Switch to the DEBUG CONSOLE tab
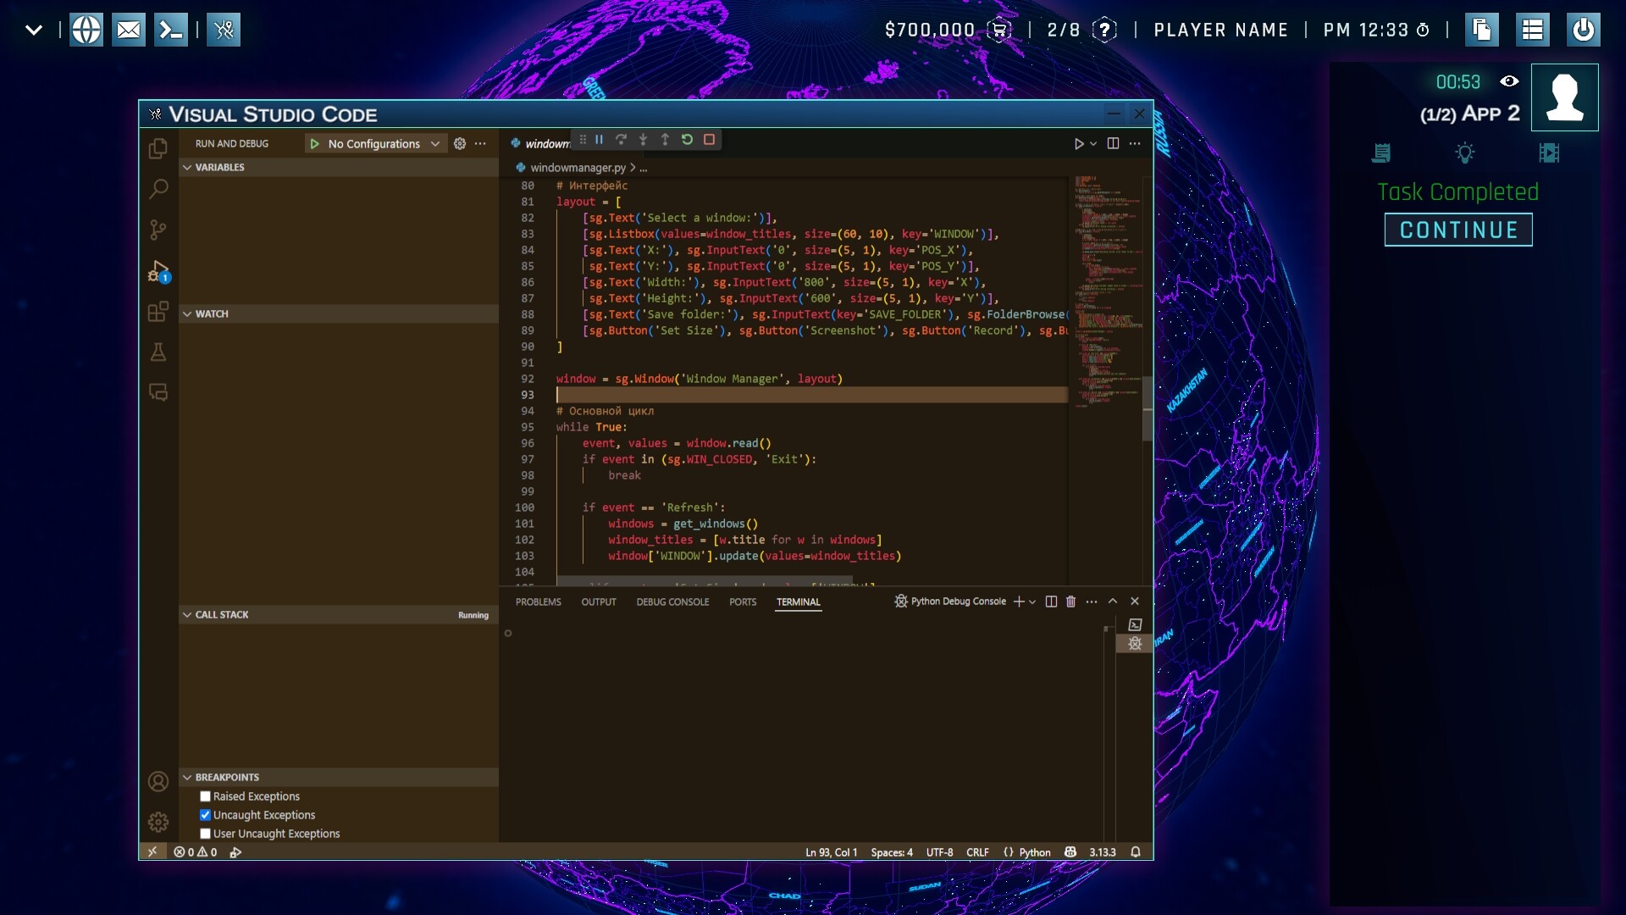Viewport: 1626px width, 915px height. [x=672, y=602]
